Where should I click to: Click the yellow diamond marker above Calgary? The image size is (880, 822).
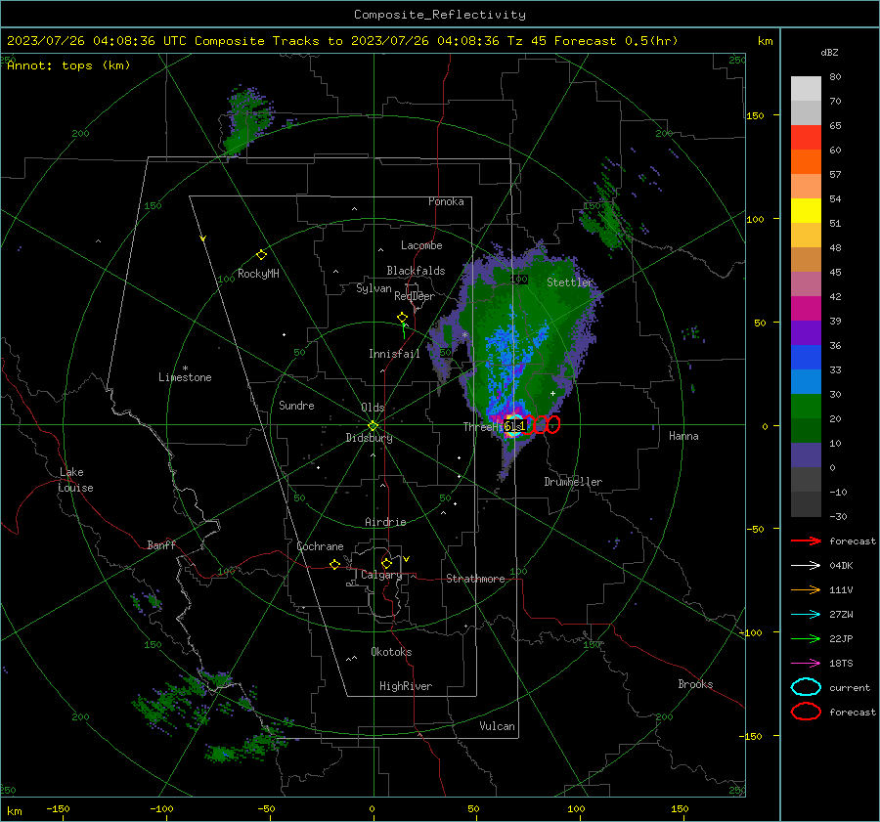coord(386,563)
